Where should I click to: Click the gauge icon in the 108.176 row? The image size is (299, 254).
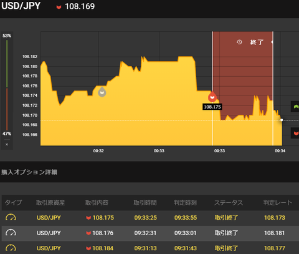point(11,233)
